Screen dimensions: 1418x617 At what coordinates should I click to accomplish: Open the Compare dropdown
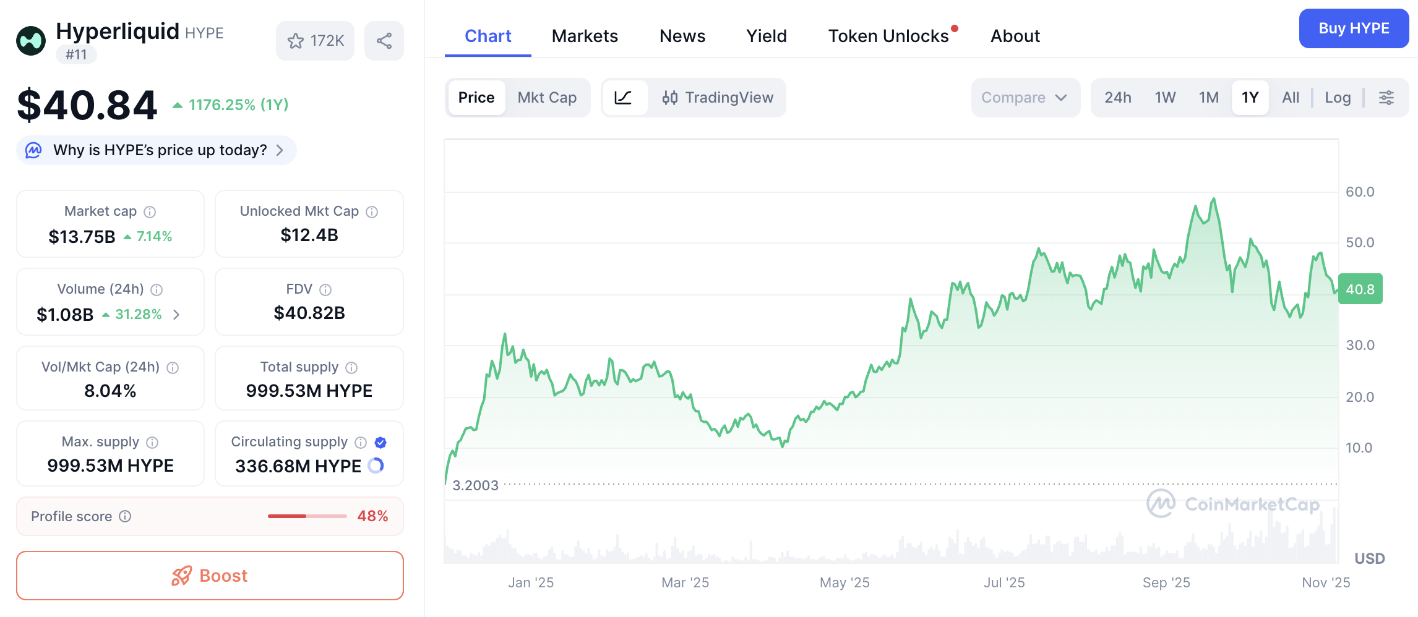pyautogui.click(x=1025, y=97)
